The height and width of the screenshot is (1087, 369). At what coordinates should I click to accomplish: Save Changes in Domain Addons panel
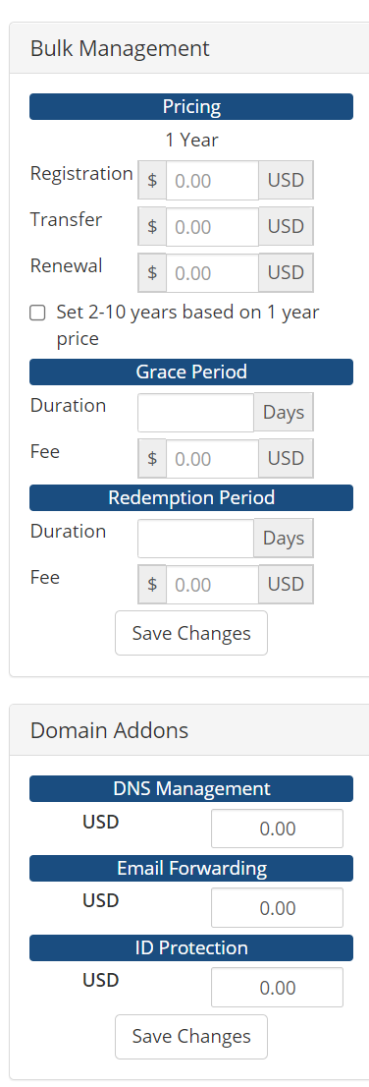(191, 1037)
